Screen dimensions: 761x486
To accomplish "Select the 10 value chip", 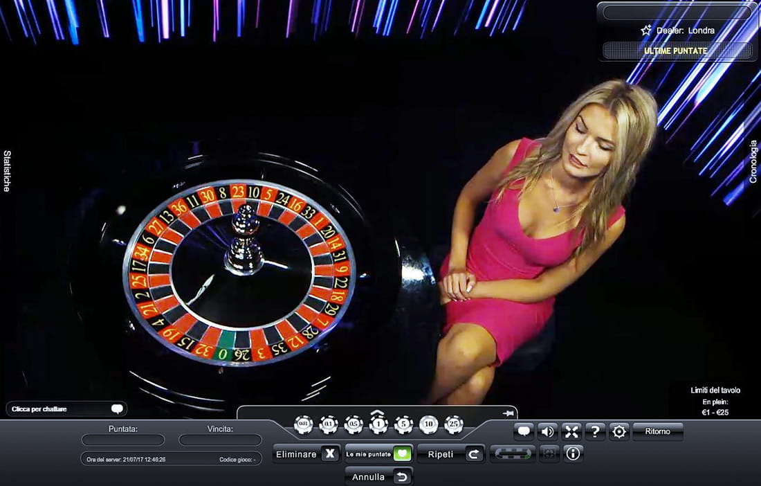I will pyautogui.click(x=429, y=424).
